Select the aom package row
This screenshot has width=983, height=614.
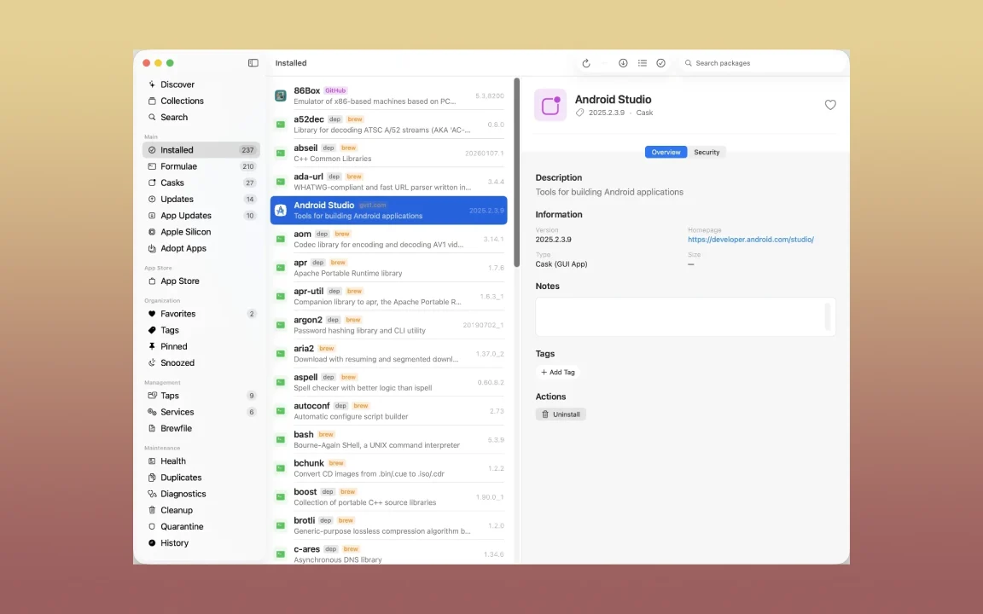point(389,239)
